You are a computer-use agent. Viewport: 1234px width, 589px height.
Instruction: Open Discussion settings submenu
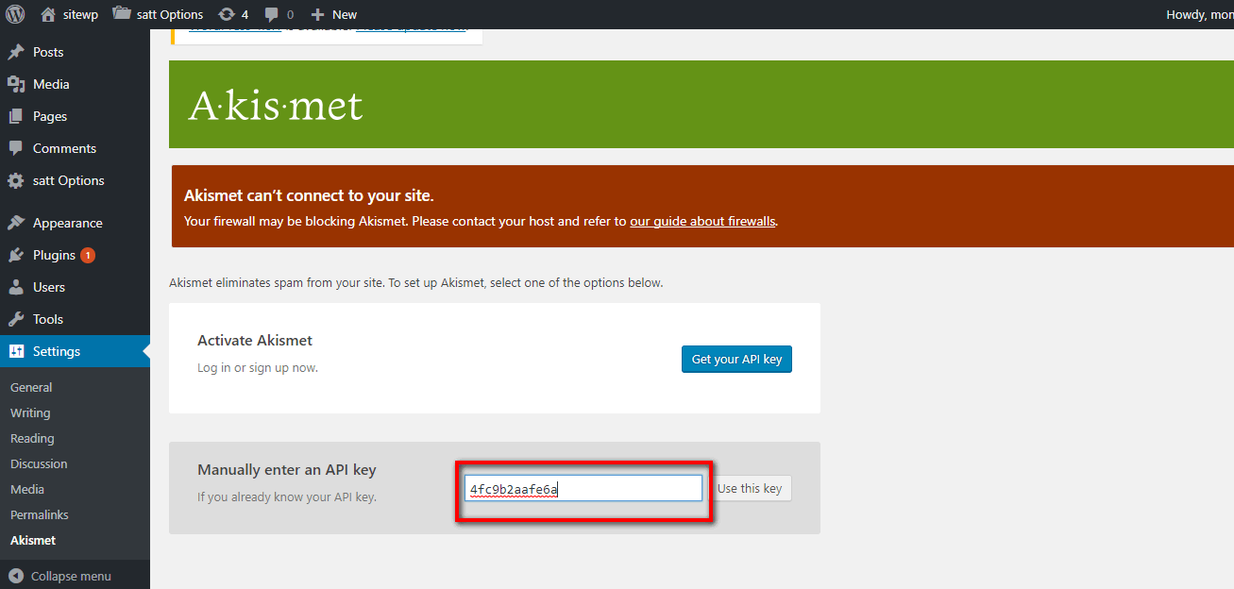(39, 464)
